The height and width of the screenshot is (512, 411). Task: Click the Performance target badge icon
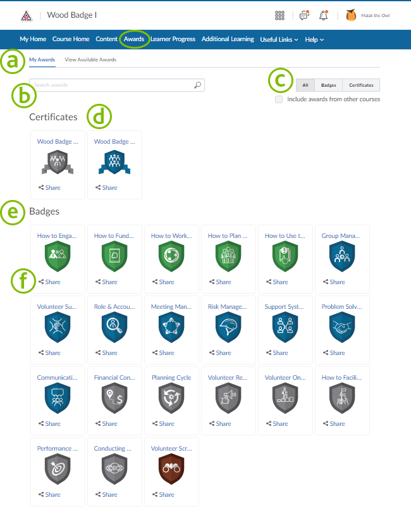coord(58,469)
